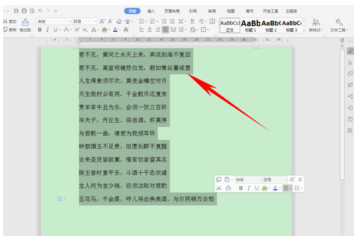Increase font size in ribbon
The width and height of the screenshot is (354, 236).
pyautogui.click(x=102, y=21)
